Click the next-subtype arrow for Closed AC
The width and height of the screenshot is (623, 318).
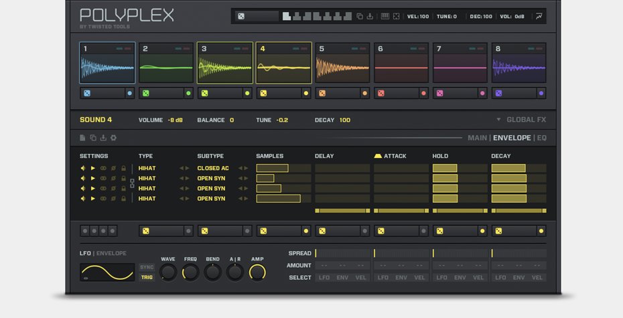point(247,169)
